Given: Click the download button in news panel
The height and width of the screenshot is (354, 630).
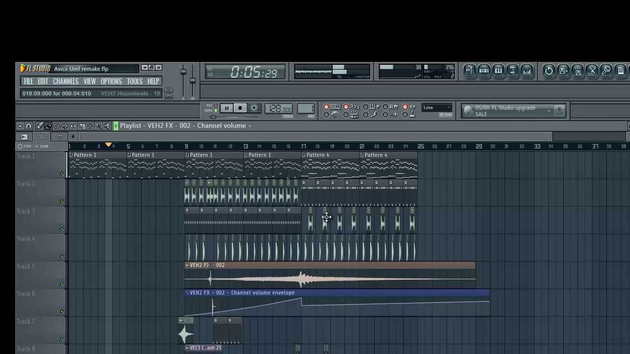Looking at the screenshot, I should point(559,111).
